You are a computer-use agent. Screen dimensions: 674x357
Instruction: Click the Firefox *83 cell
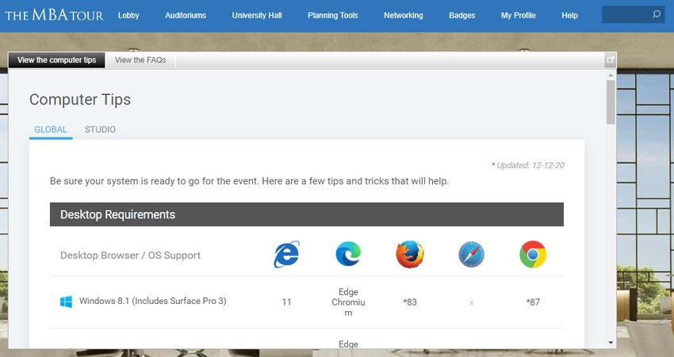tap(410, 302)
